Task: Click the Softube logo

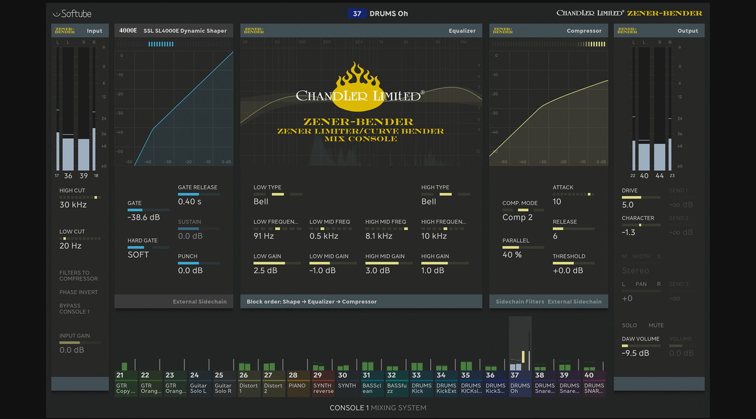Action: point(72,14)
